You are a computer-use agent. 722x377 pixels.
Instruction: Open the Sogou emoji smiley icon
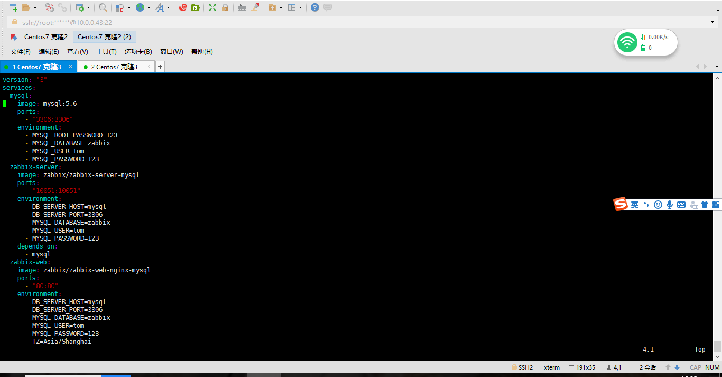pos(658,205)
